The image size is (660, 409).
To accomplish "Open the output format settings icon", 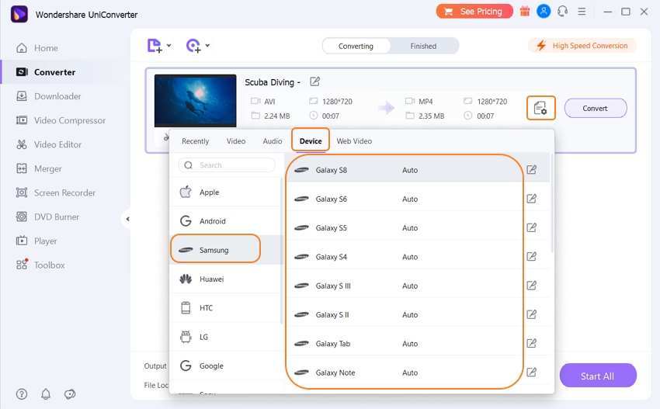I will (541, 108).
